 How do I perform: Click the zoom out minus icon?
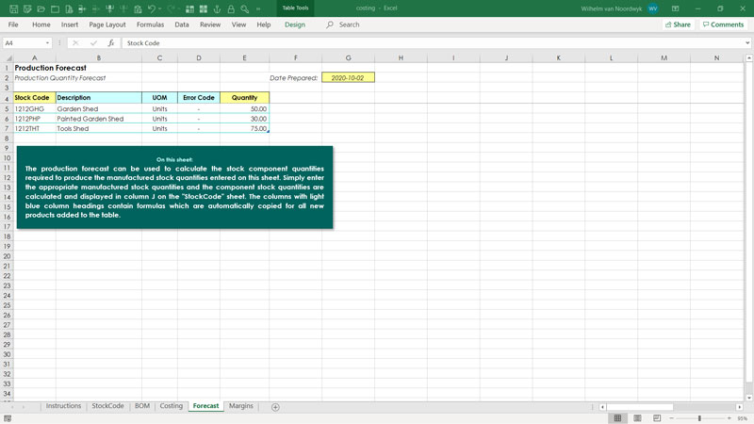[672, 418]
